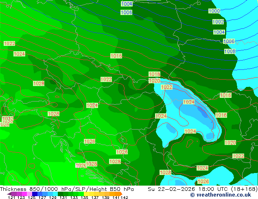Click legend value 142
The width and height of the screenshot is (258, 199).
click(x=124, y=197)
